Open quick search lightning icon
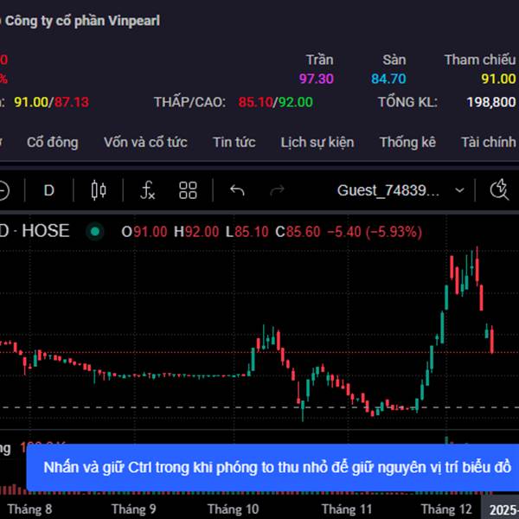519x519 pixels. click(499, 190)
